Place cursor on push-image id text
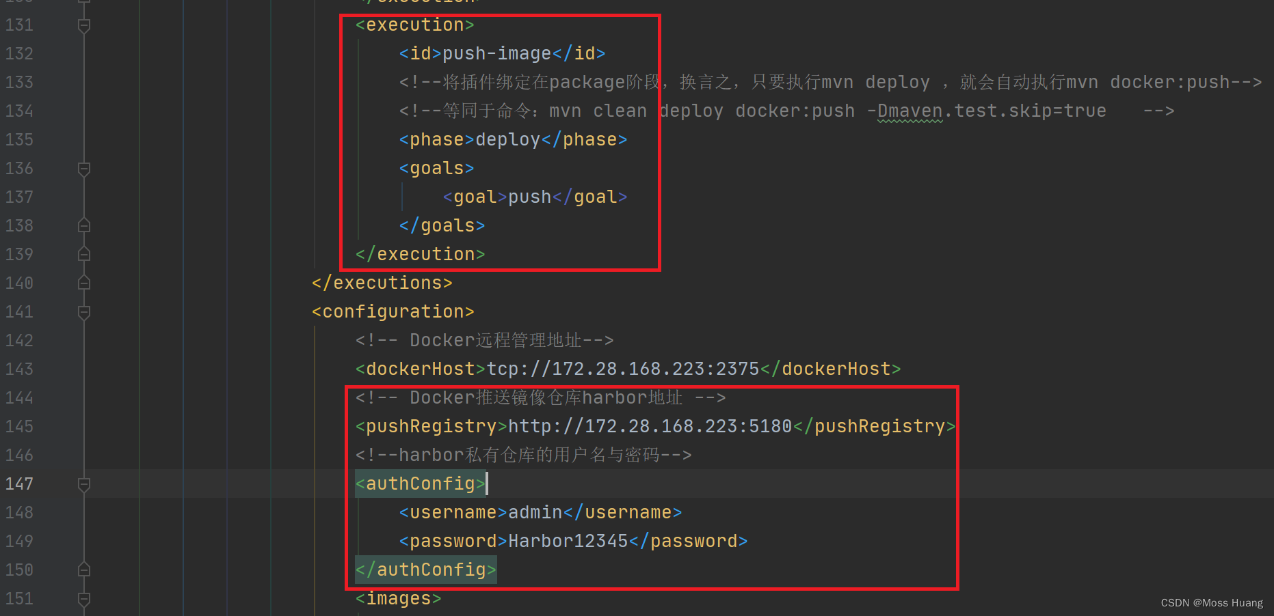Image resolution: width=1274 pixels, height=616 pixels. [496, 53]
